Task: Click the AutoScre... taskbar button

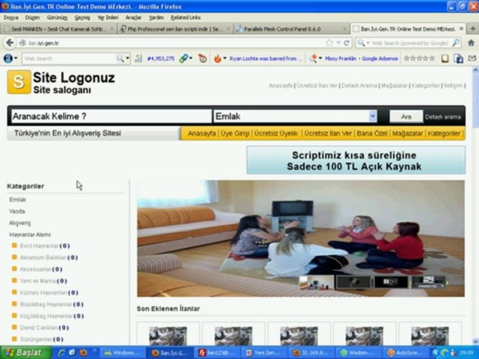Action: click(x=405, y=353)
